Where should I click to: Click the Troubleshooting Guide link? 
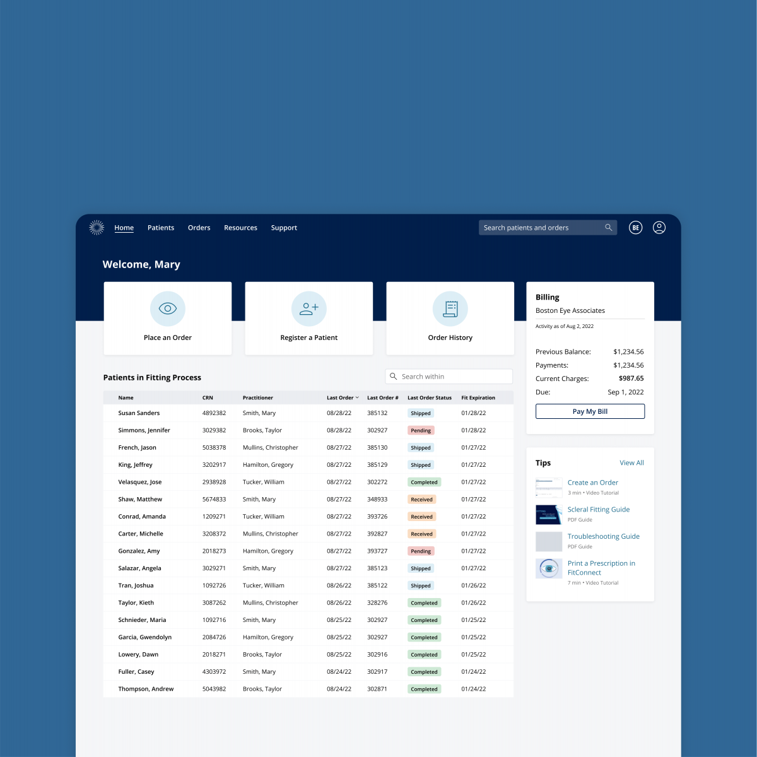pyautogui.click(x=603, y=536)
